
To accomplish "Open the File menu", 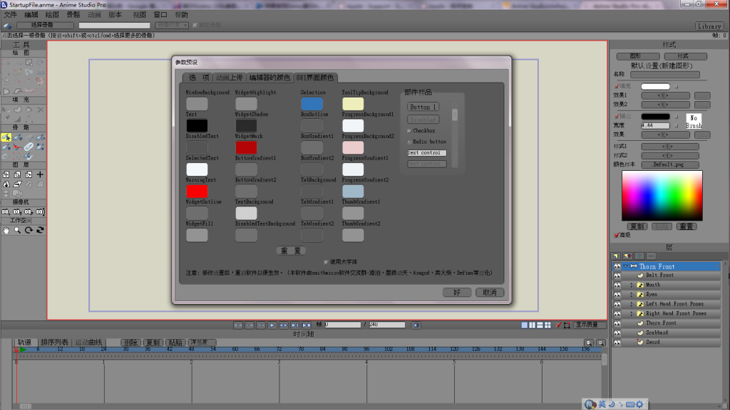I will tap(10, 15).
